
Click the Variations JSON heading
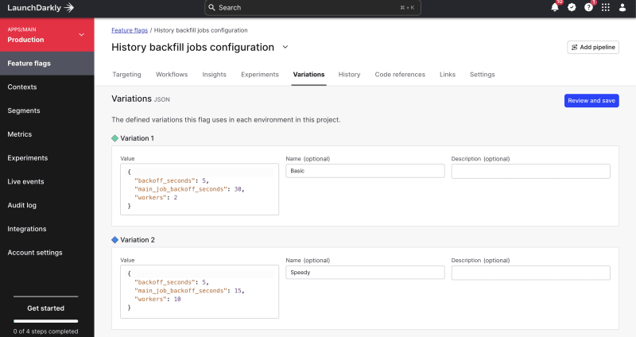pos(141,99)
